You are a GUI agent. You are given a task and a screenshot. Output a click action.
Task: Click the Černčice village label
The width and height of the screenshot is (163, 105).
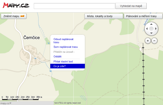(x=32, y=38)
